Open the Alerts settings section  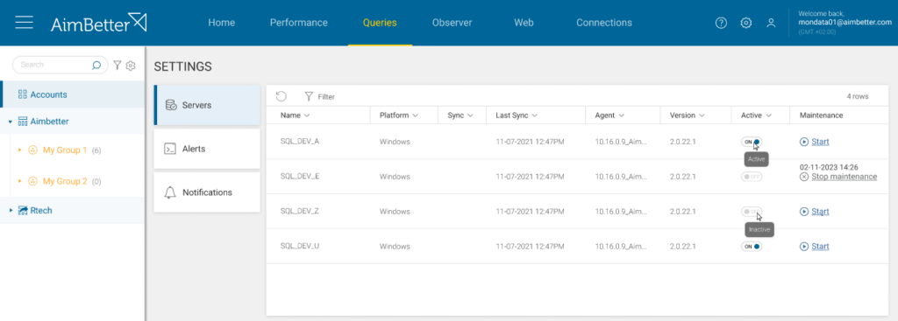click(207, 149)
